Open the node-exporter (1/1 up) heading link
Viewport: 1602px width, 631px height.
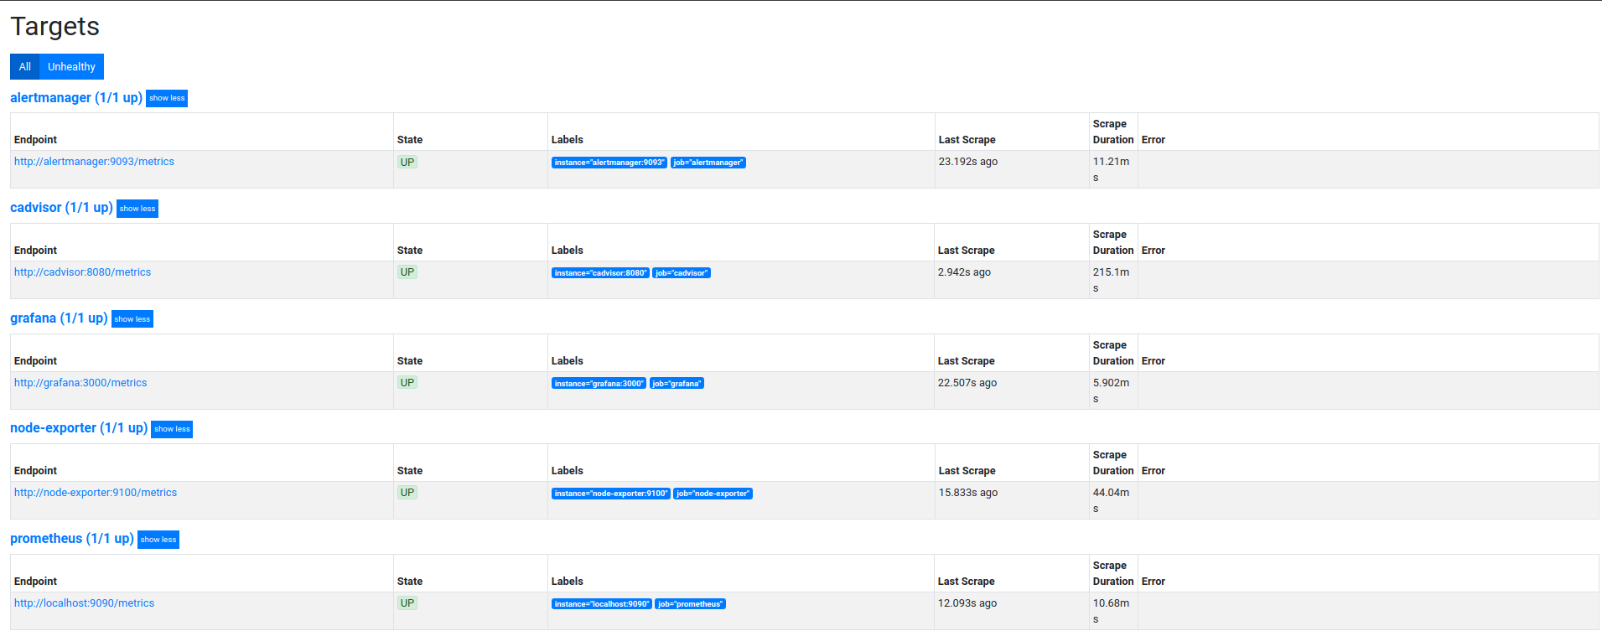click(x=79, y=428)
